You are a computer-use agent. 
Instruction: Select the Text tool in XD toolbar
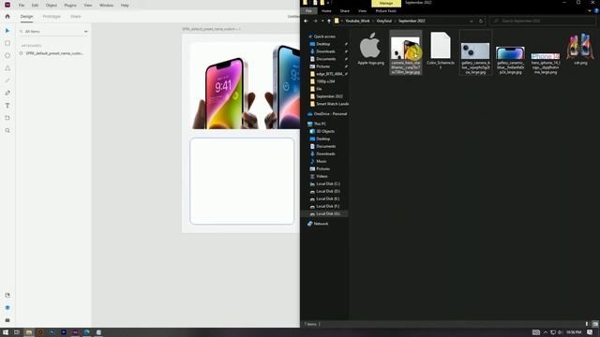[x=7, y=106]
